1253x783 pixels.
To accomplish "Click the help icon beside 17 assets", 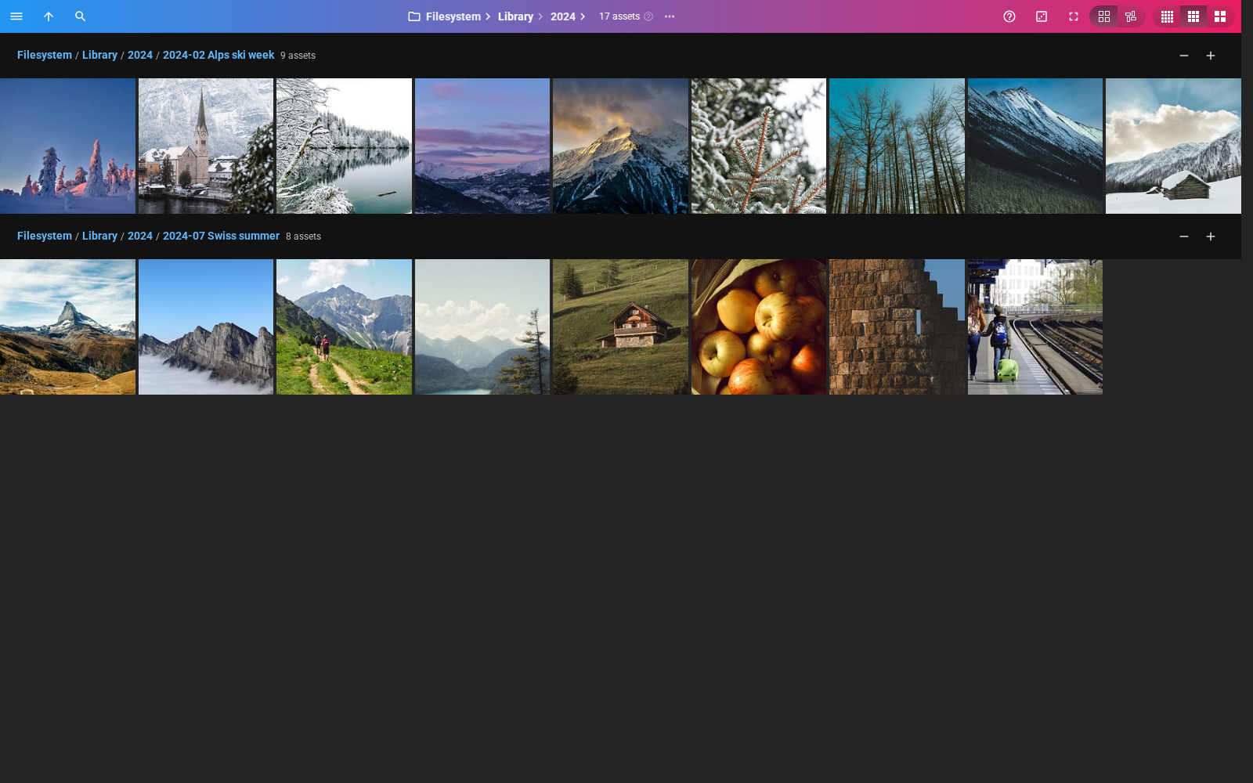I will 648,16.
